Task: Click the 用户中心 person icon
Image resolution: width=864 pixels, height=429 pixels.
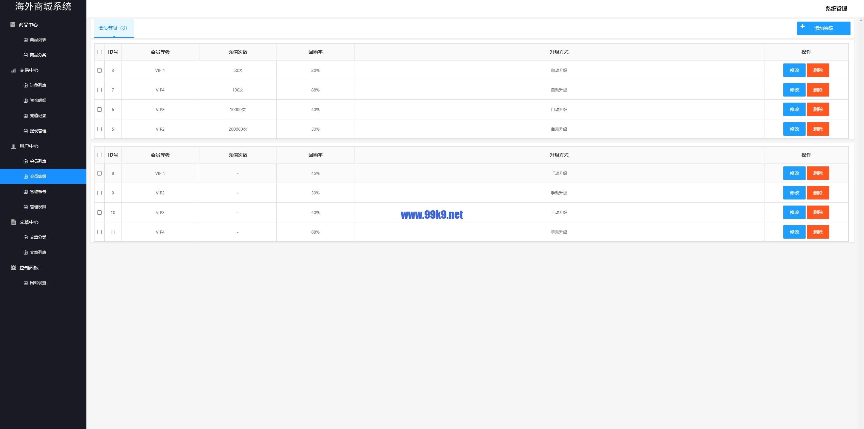Action: tap(13, 146)
